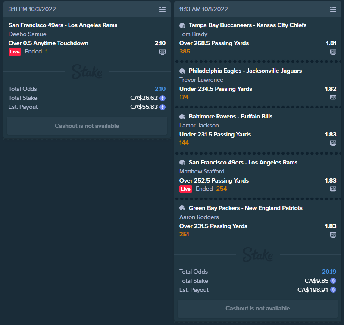
Task: Open scoreboard icon for Trevor Lawrence passing yards
Action: pos(333,97)
